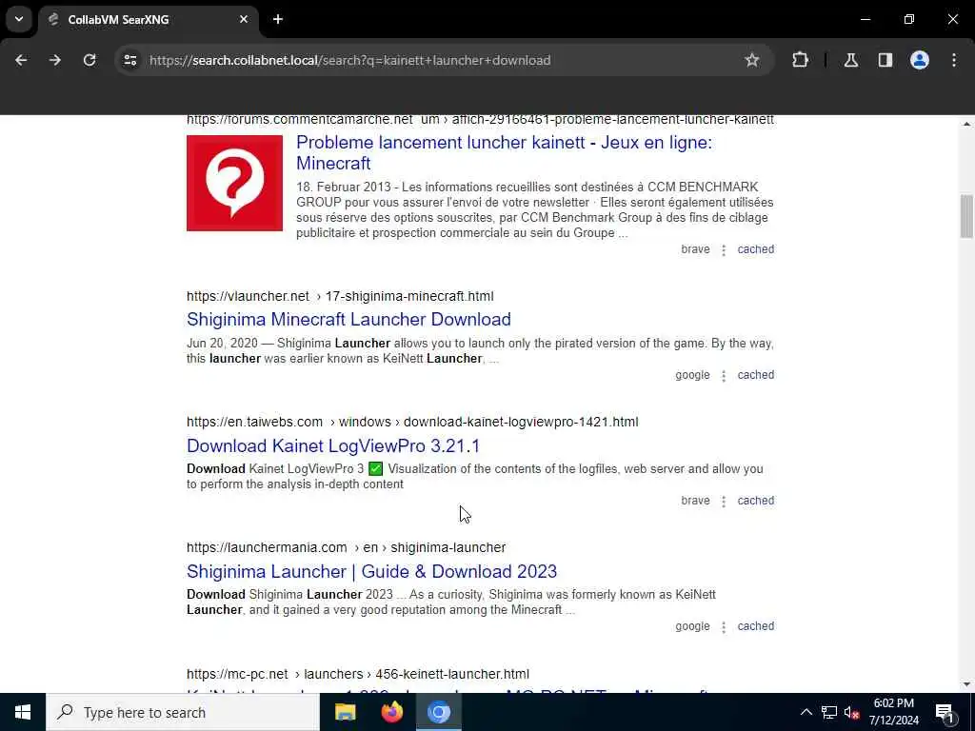The height and width of the screenshot is (731, 975).
Task: Click the https://mc-pc.net URL text
Action: click(x=237, y=674)
